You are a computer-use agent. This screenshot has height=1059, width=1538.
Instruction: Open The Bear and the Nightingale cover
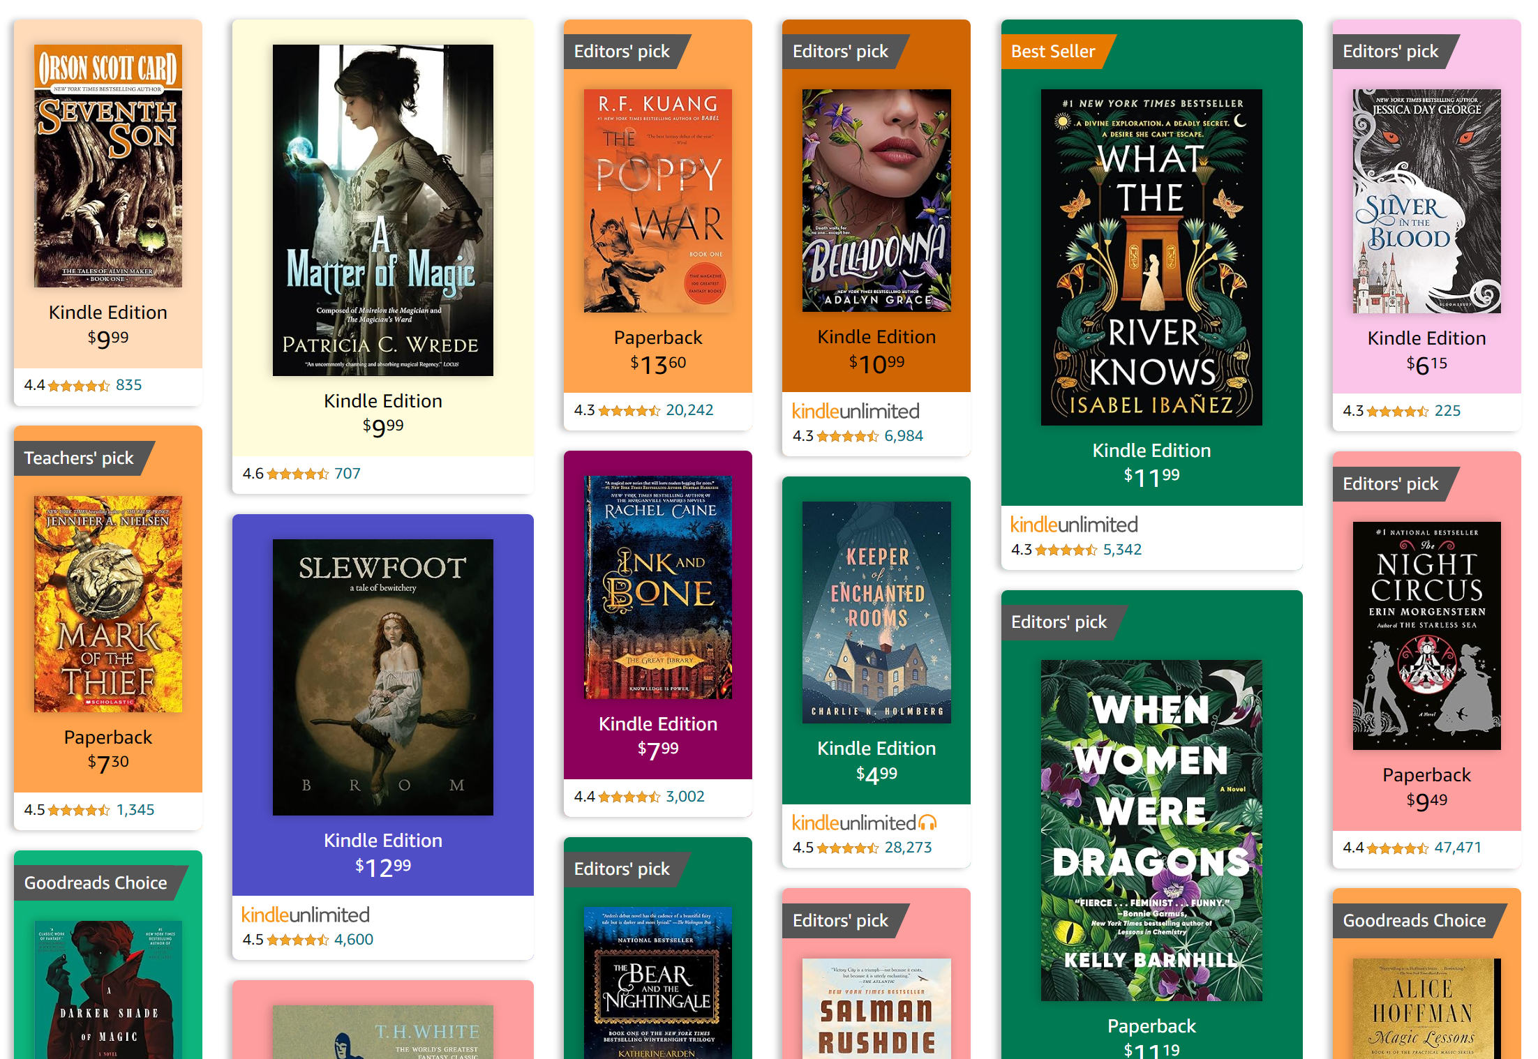coord(658,983)
